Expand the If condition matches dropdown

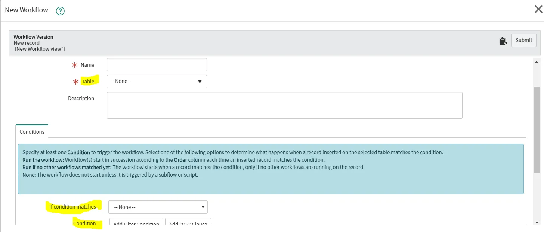tap(158, 207)
